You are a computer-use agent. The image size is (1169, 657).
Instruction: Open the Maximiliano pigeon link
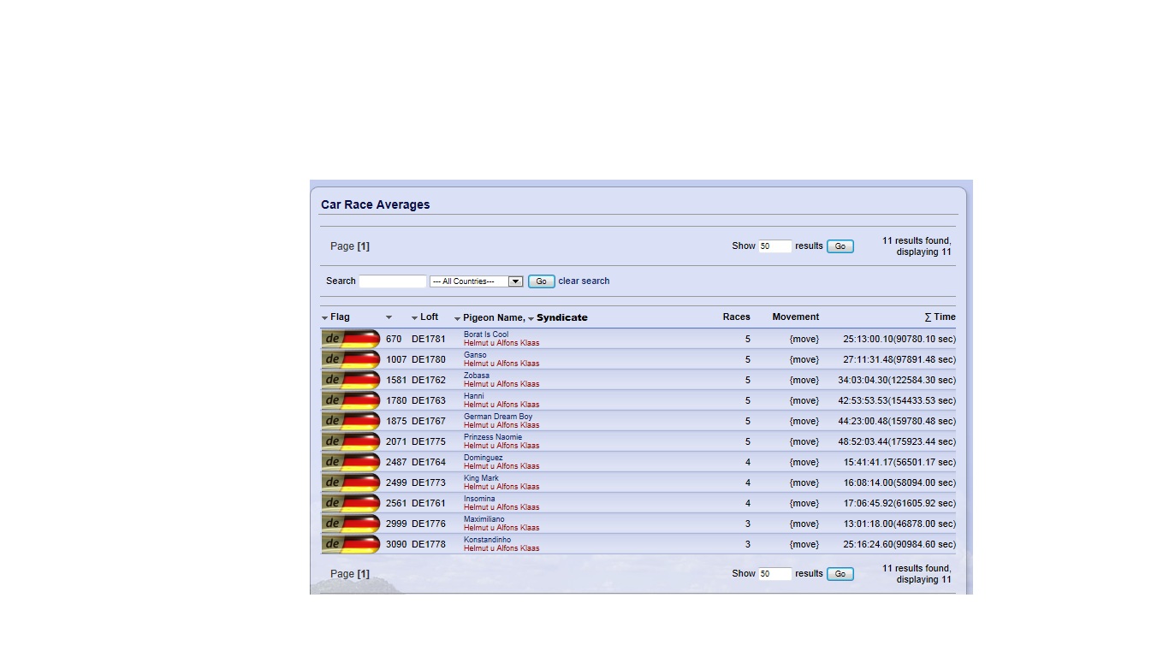click(x=484, y=519)
